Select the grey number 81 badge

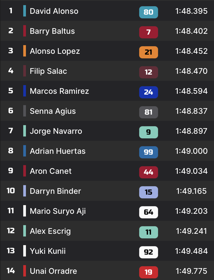tap(148, 112)
